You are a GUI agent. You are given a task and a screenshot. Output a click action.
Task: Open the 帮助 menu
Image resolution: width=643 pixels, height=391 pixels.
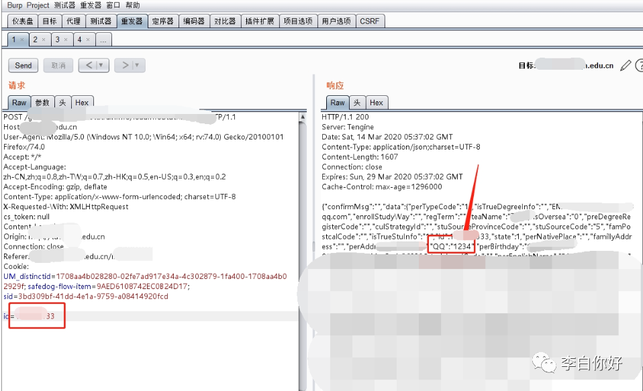[x=132, y=5]
